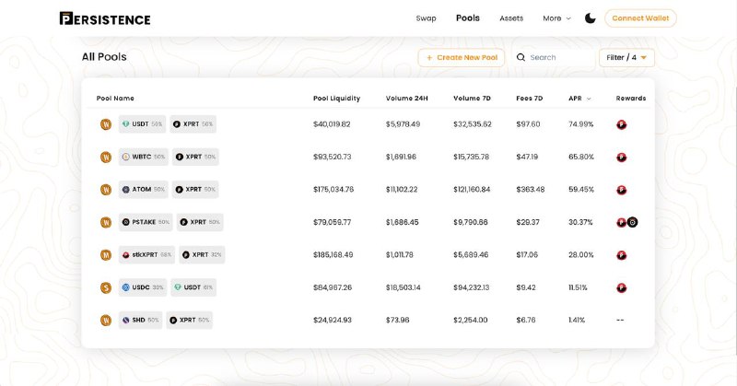Click the USDT token chip in USDT/XPRT row
Screen dimensions: 737x386
pos(142,124)
